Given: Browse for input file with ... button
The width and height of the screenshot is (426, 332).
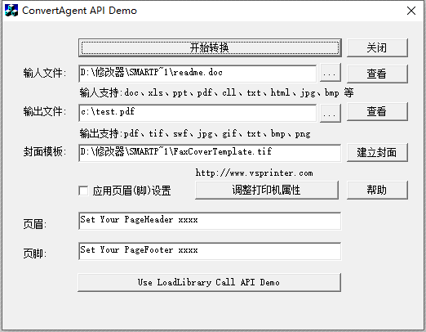Looking at the screenshot, I should (330, 73).
